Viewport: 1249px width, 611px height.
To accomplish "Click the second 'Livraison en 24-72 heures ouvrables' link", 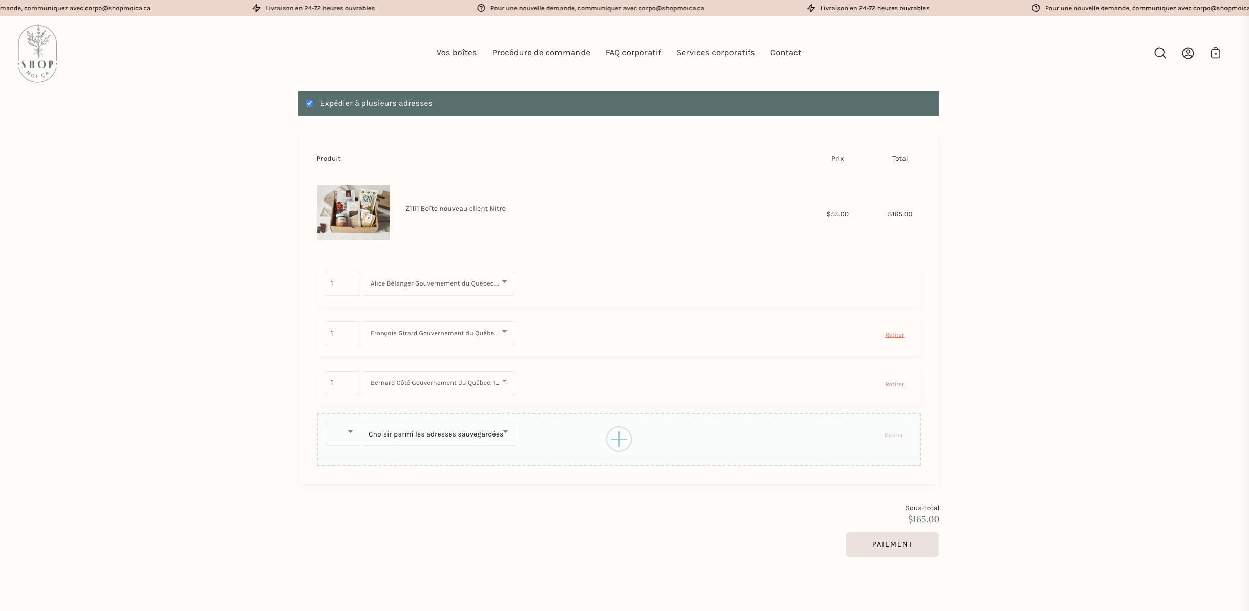I will 875,8.
